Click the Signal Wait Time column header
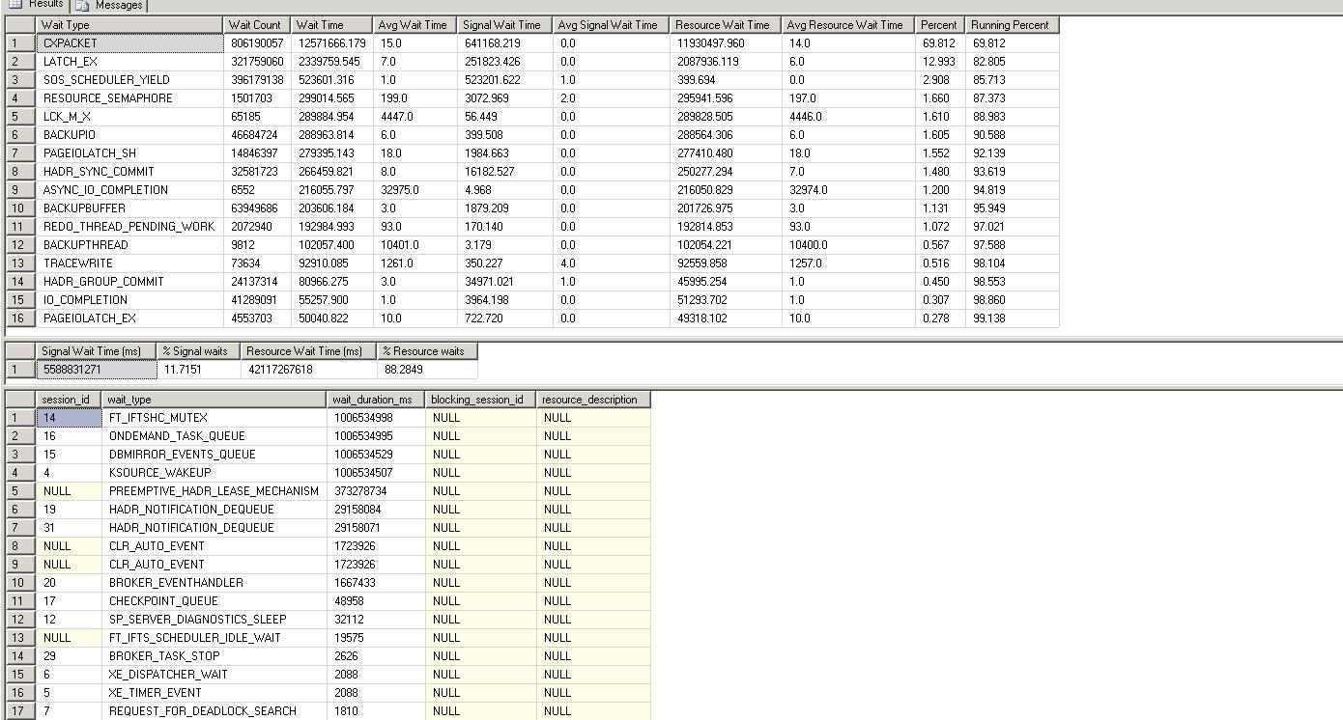 click(504, 25)
